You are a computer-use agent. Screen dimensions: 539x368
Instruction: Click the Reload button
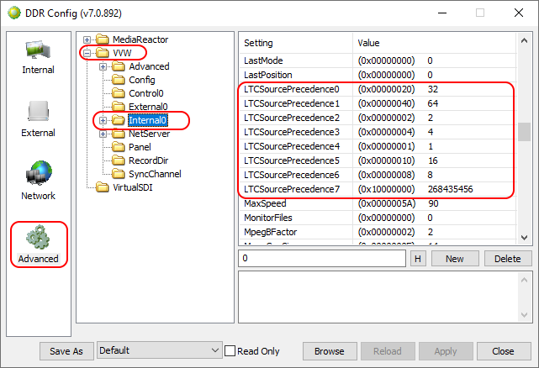pyautogui.click(x=388, y=351)
